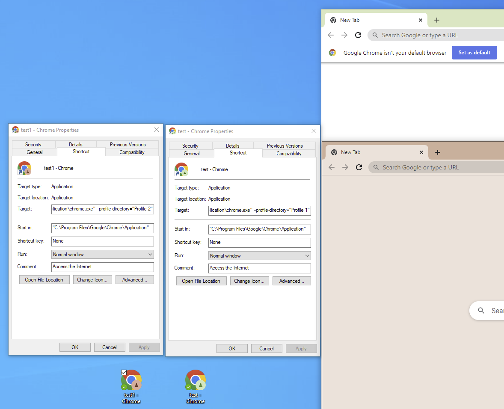
Task: Open Security tab in test Properties
Action: coord(190,146)
